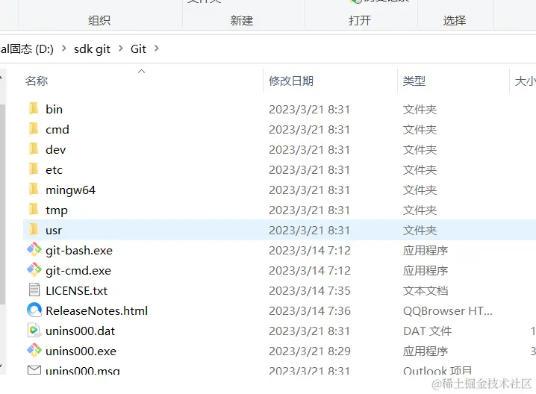The width and height of the screenshot is (536, 394).
Task: Click 文件夹 type cell of bin
Action: 420,110
